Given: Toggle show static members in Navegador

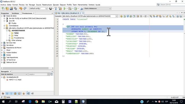Looking at the screenshot, I should pos(11,93).
